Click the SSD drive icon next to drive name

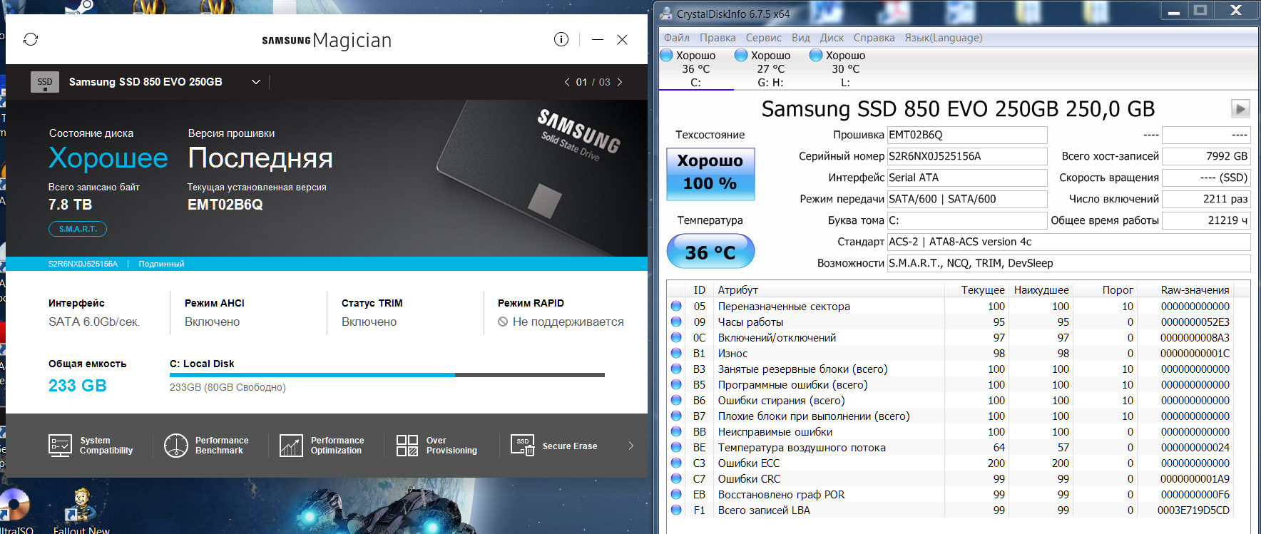[x=44, y=82]
